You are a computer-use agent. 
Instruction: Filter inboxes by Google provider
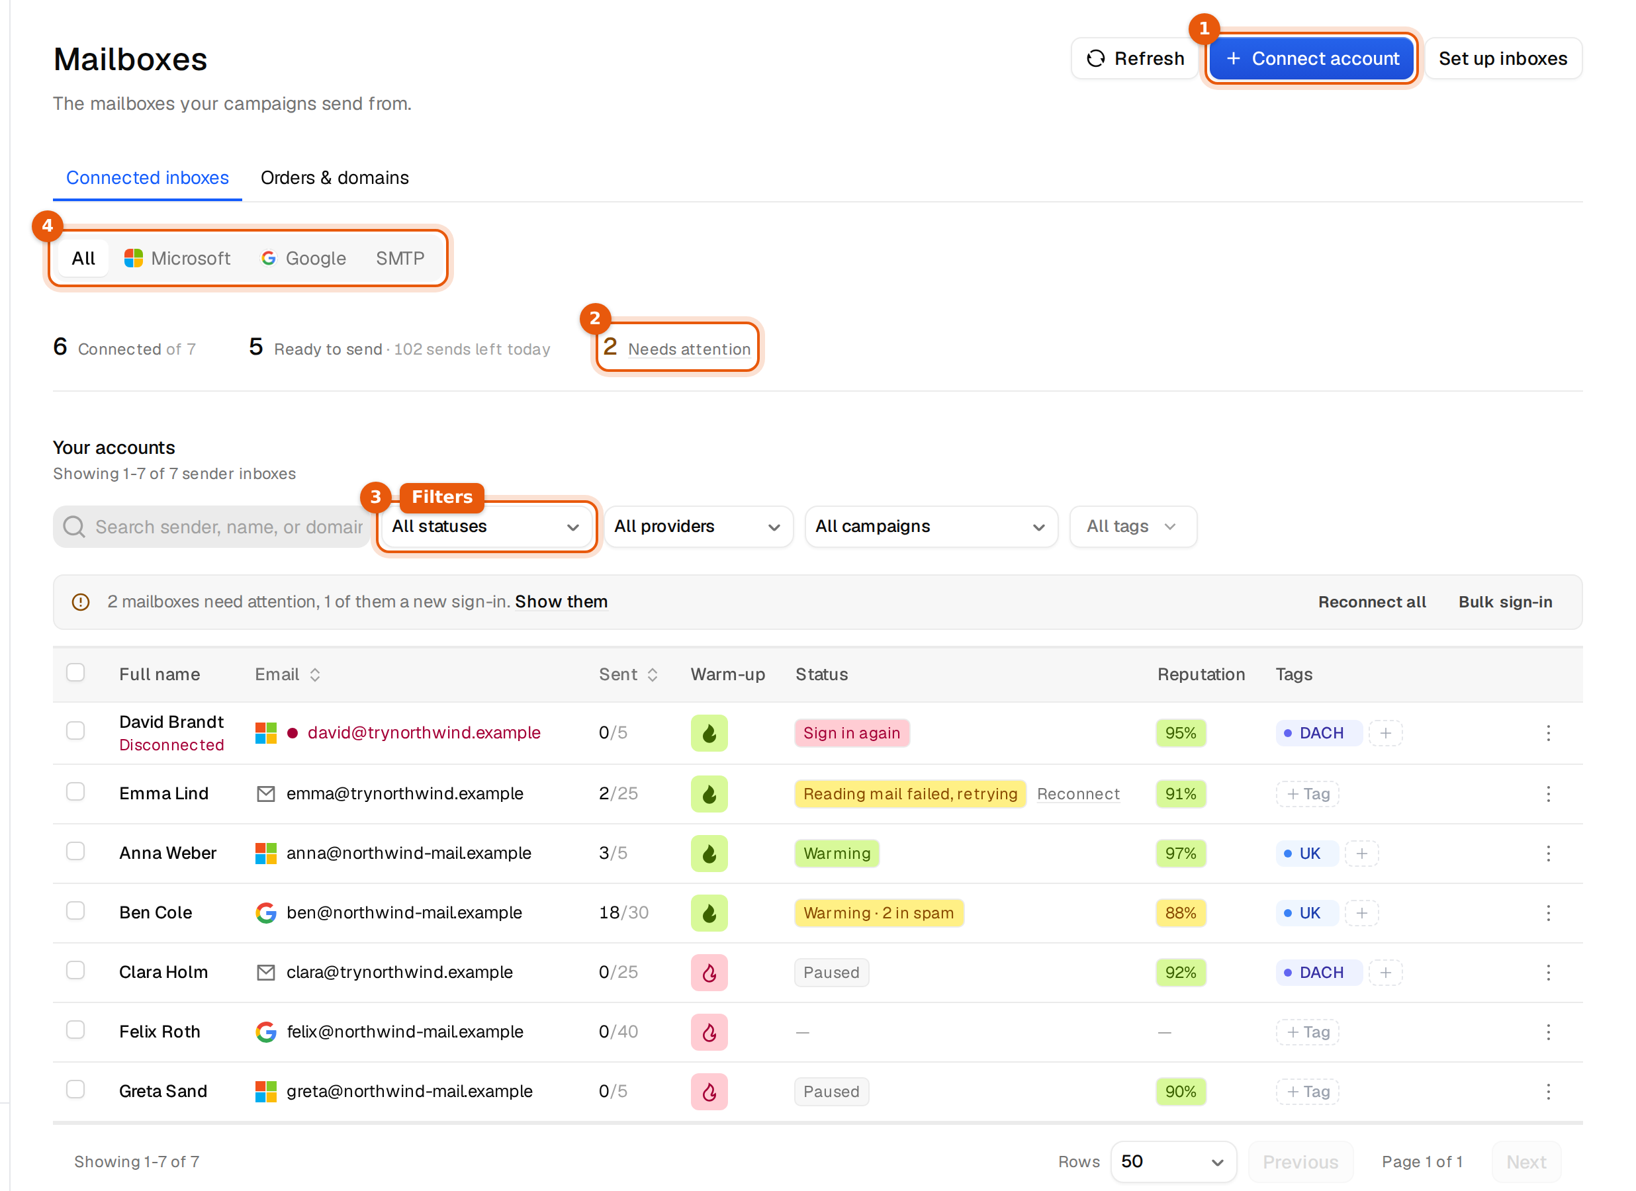[304, 258]
